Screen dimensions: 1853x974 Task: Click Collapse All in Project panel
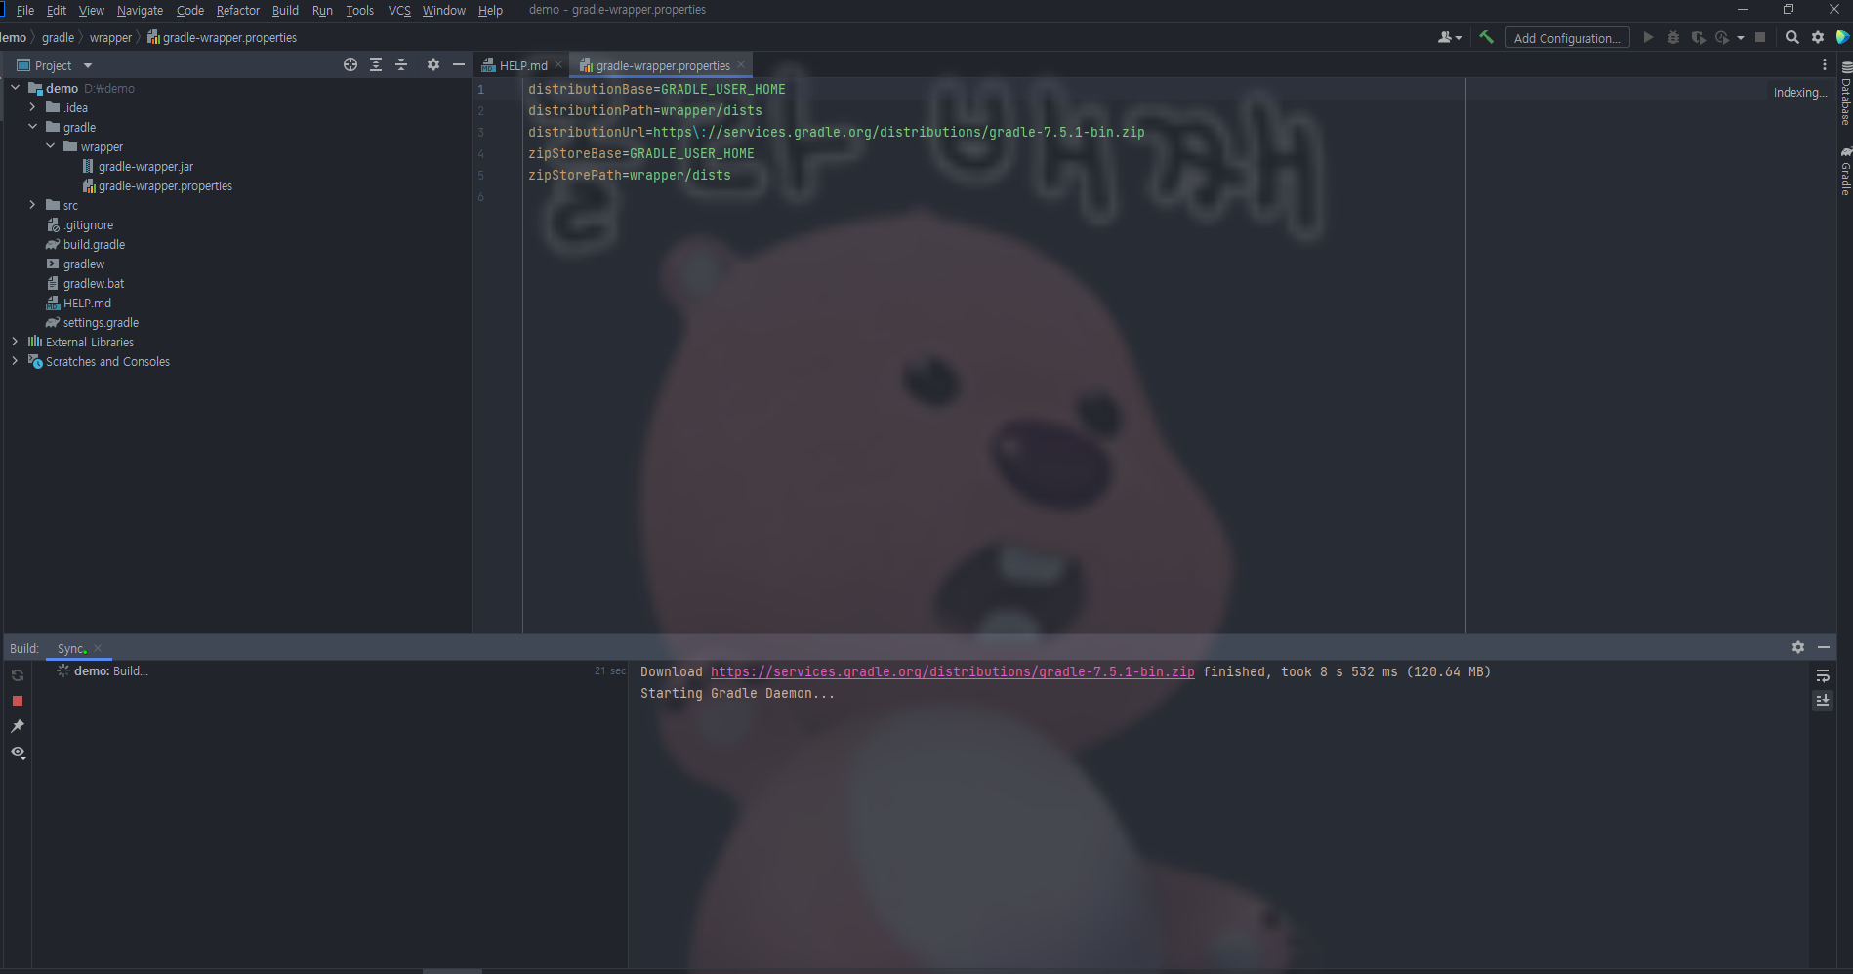pos(401,64)
